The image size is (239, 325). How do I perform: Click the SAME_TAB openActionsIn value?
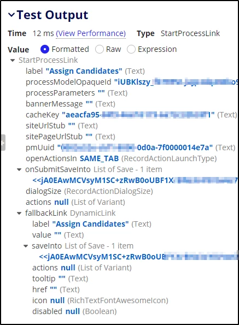pos(99,158)
